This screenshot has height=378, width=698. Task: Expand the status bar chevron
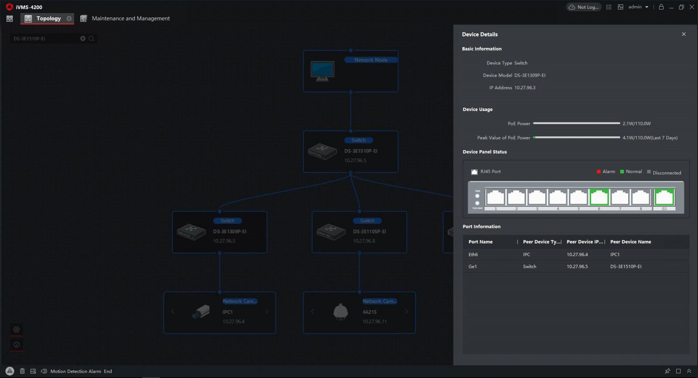click(x=689, y=371)
